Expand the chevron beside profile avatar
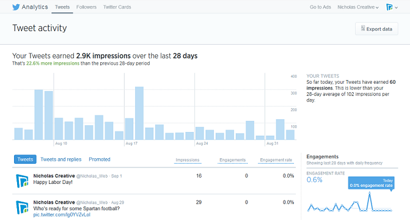 396,7
